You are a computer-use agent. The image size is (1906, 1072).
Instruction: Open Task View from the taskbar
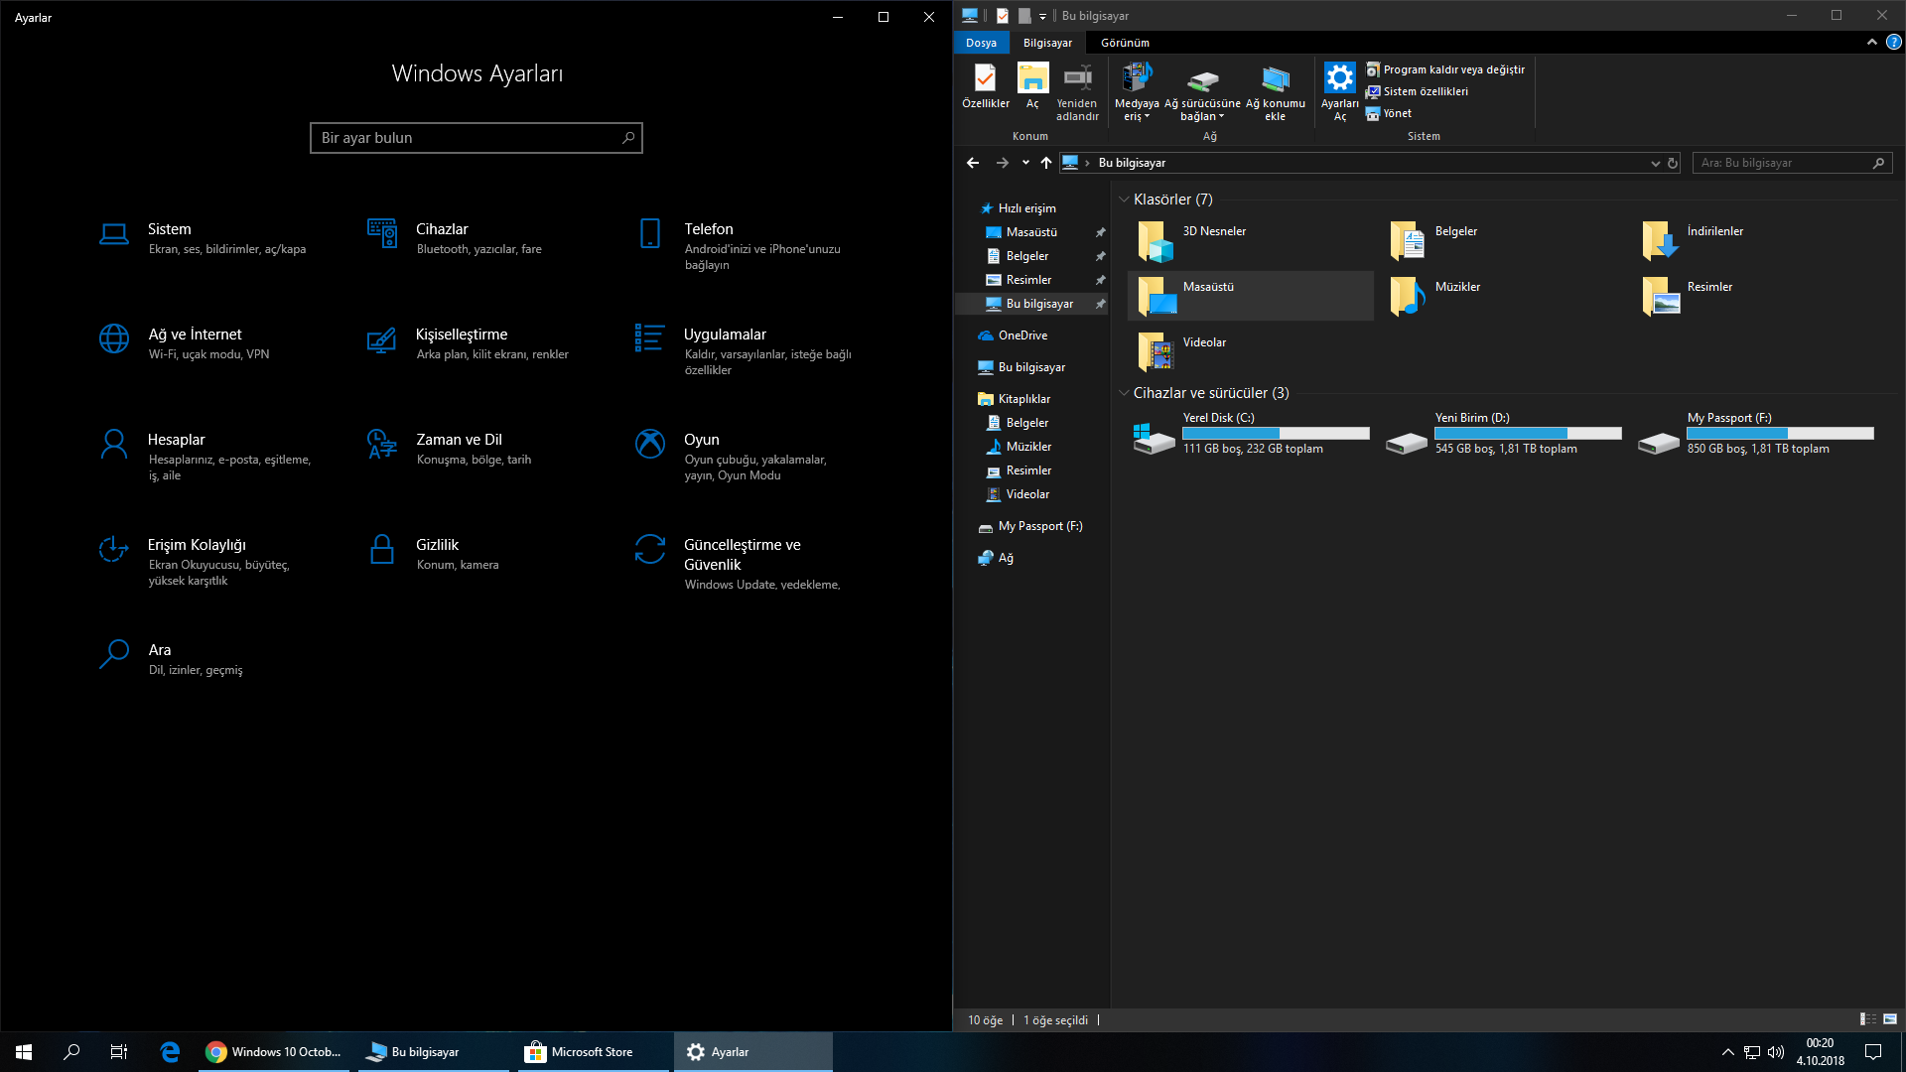point(119,1052)
